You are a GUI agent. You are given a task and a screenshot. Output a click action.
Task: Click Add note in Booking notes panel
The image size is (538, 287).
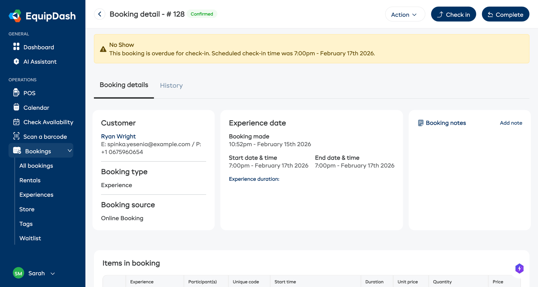tap(511, 123)
